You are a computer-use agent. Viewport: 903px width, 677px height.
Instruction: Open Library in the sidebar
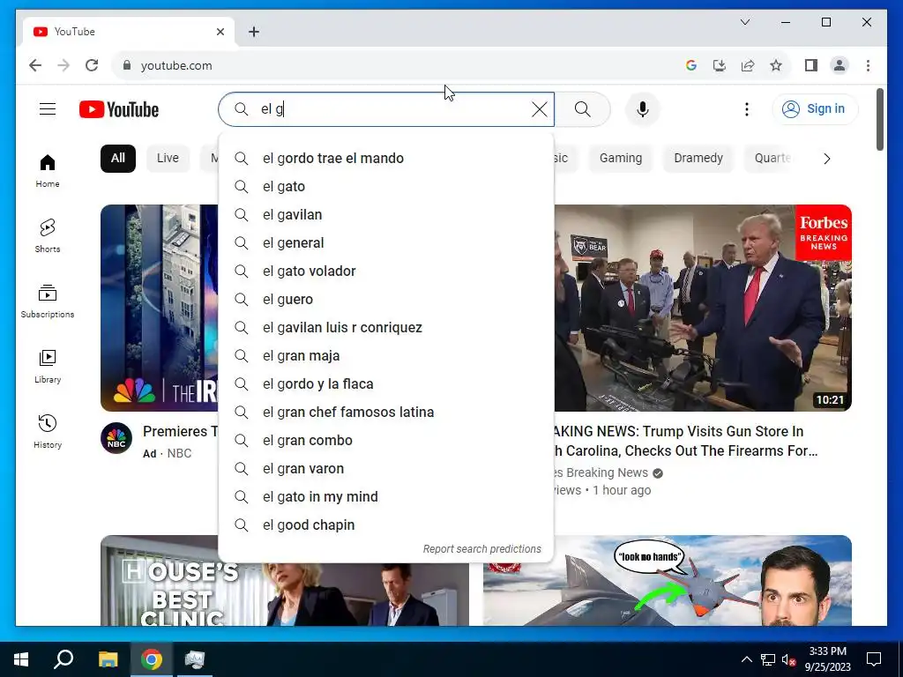click(48, 366)
